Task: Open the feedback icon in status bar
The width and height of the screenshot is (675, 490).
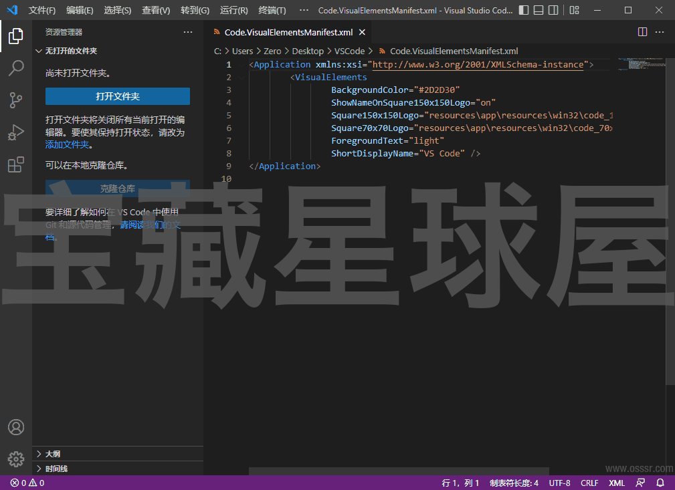Action: [x=641, y=483]
